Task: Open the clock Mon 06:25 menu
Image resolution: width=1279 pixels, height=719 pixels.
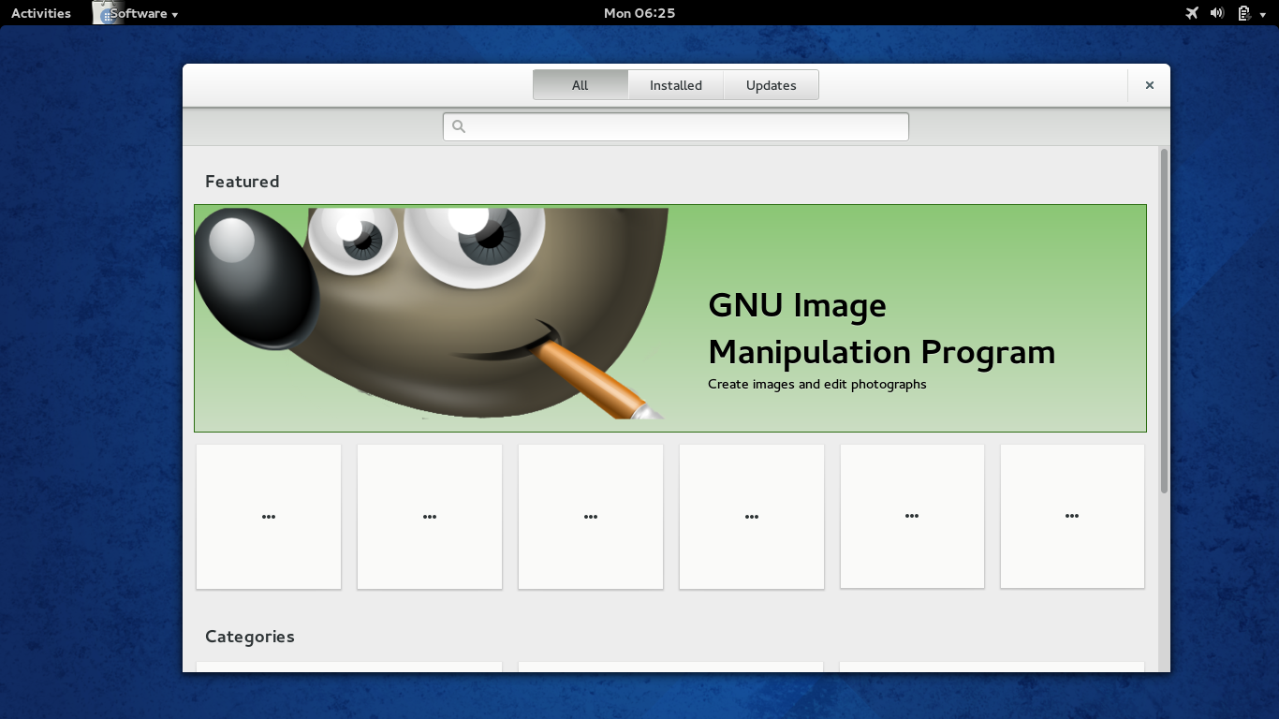Action: [639, 13]
